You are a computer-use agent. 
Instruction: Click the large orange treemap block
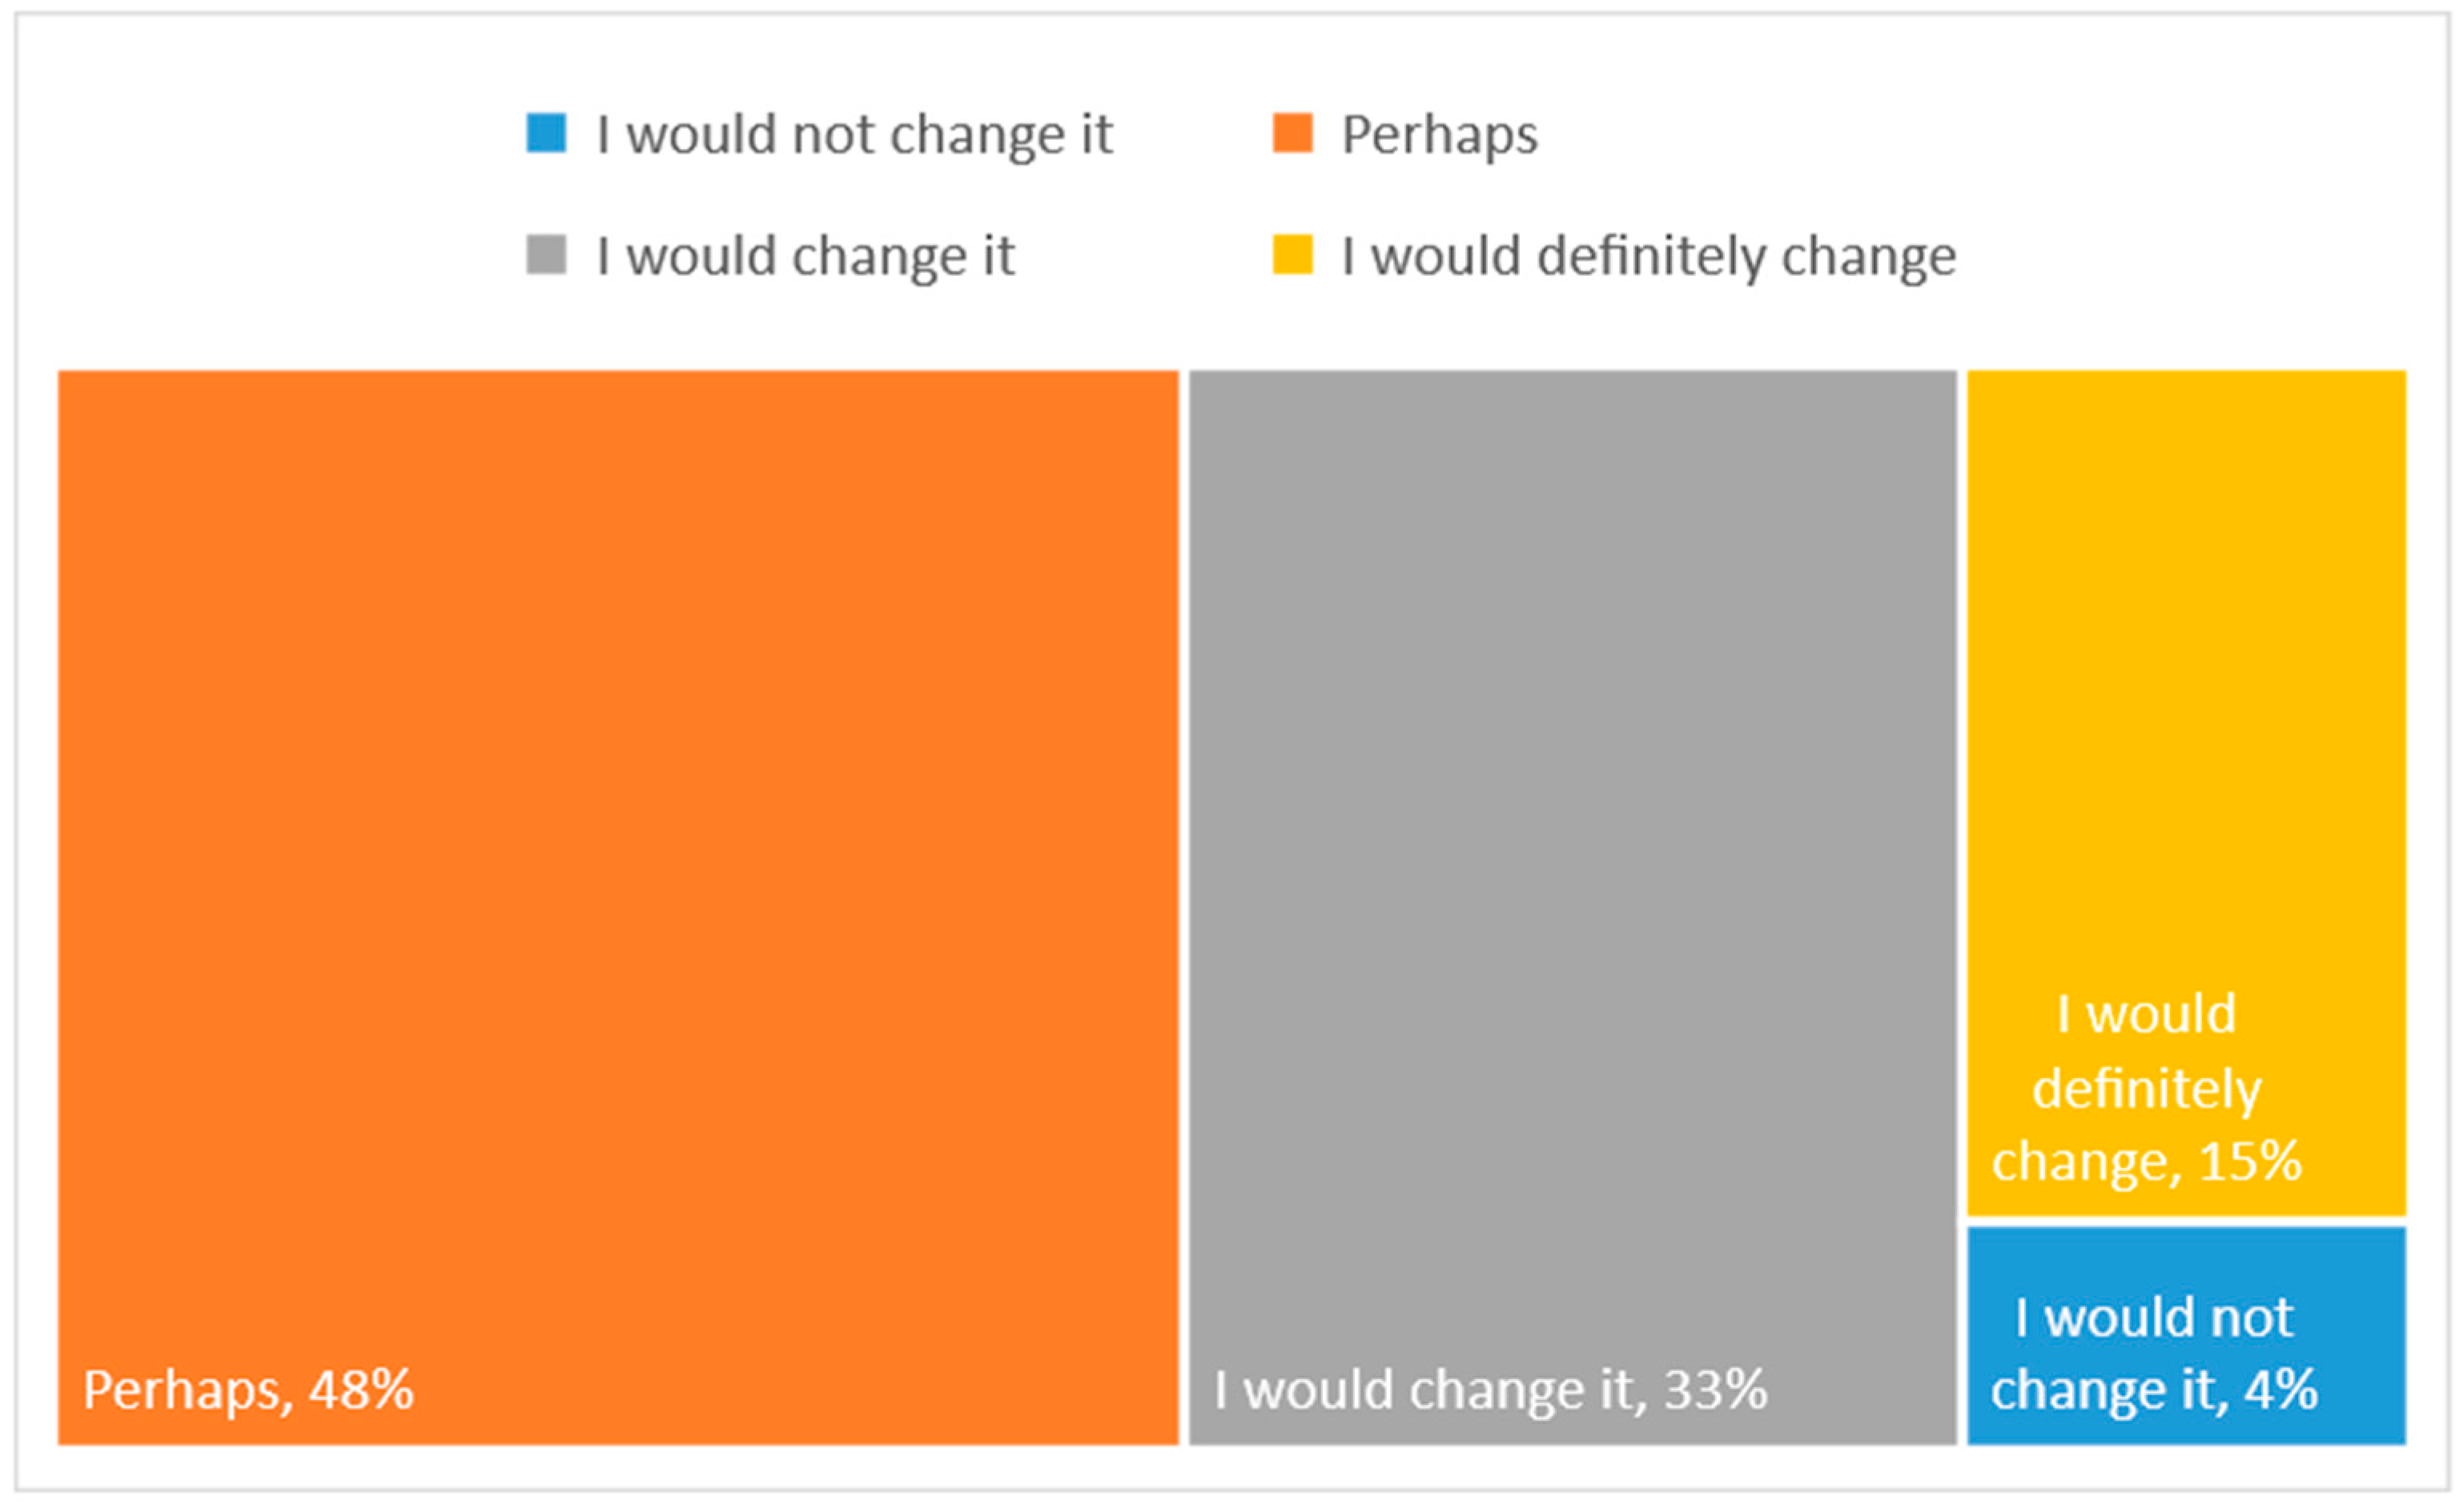(617, 800)
